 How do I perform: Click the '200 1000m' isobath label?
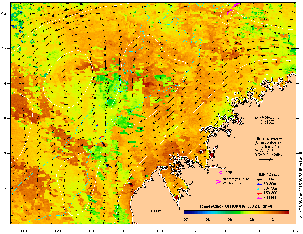152,211
